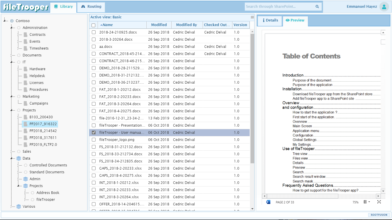Check the box for FAT_2018-1-20212.docx
392x220 pixels.
(94, 90)
